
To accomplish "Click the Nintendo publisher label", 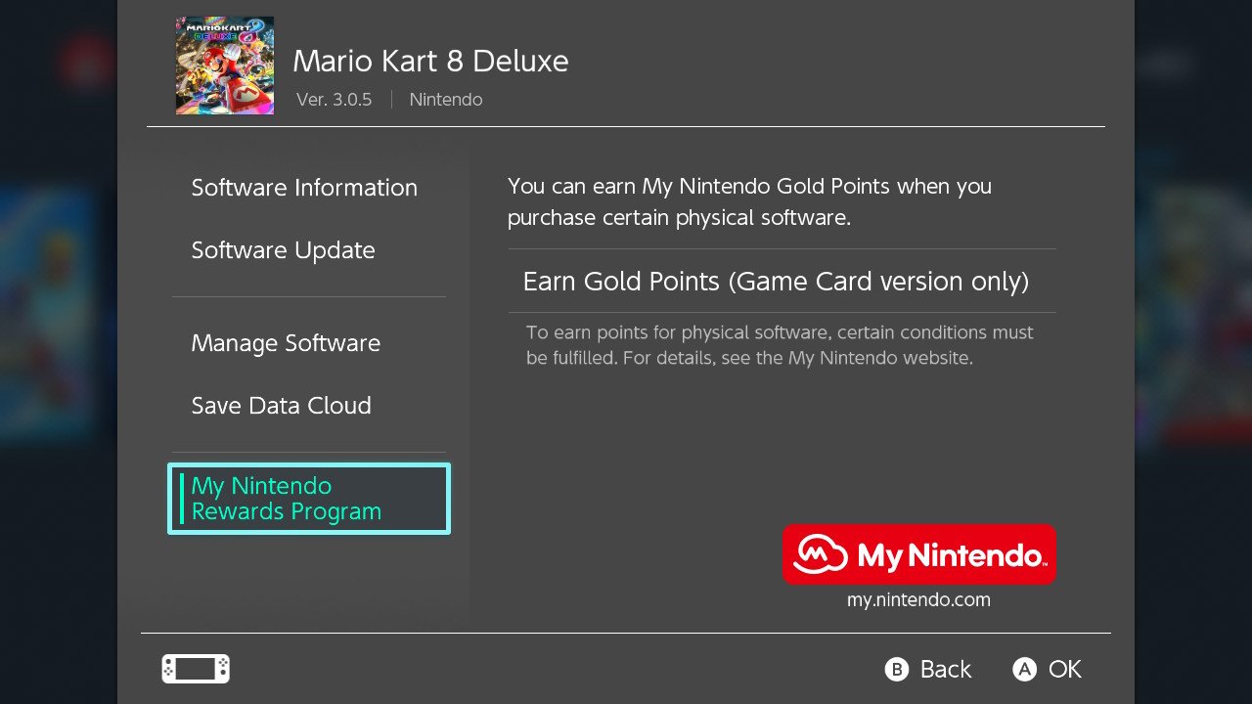I will pos(446,100).
